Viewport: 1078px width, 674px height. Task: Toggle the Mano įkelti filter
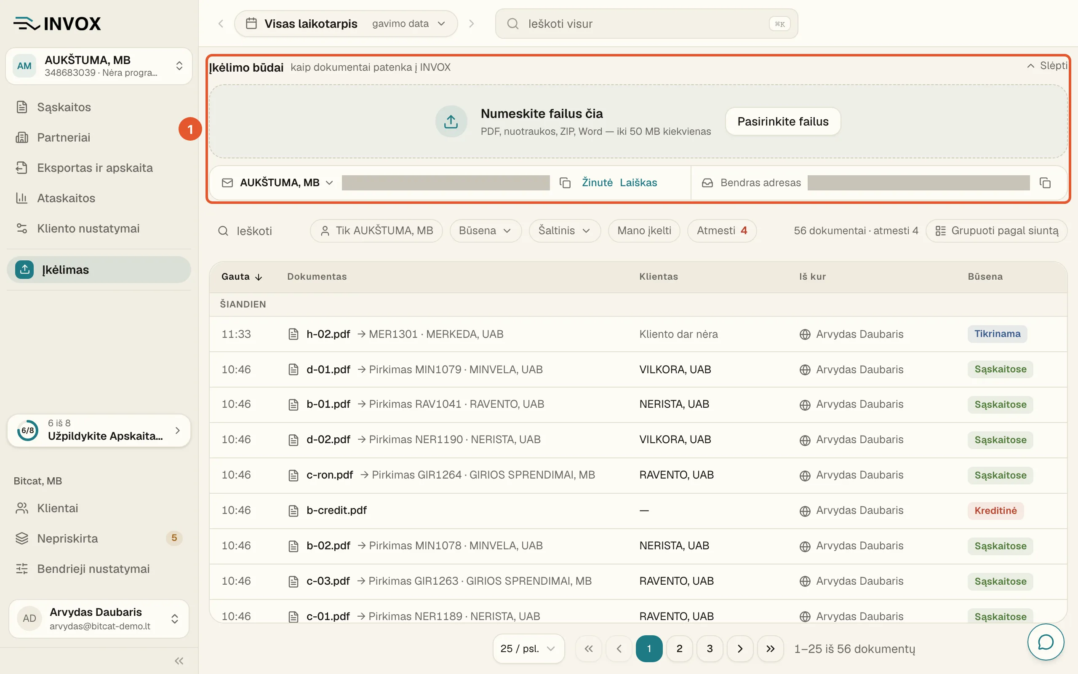coord(644,230)
